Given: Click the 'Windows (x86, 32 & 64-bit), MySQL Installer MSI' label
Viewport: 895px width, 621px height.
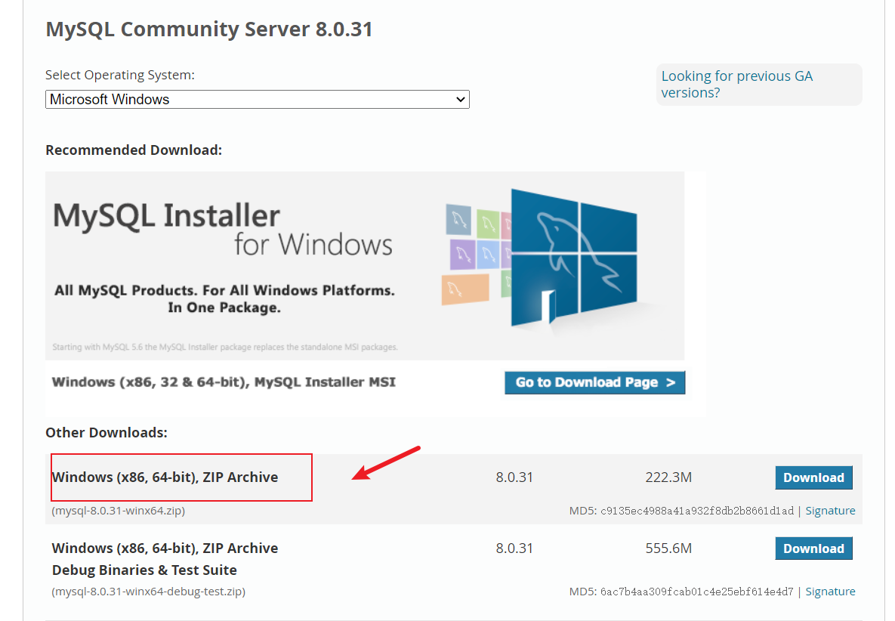Looking at the screenshot, I should point(224,382).
